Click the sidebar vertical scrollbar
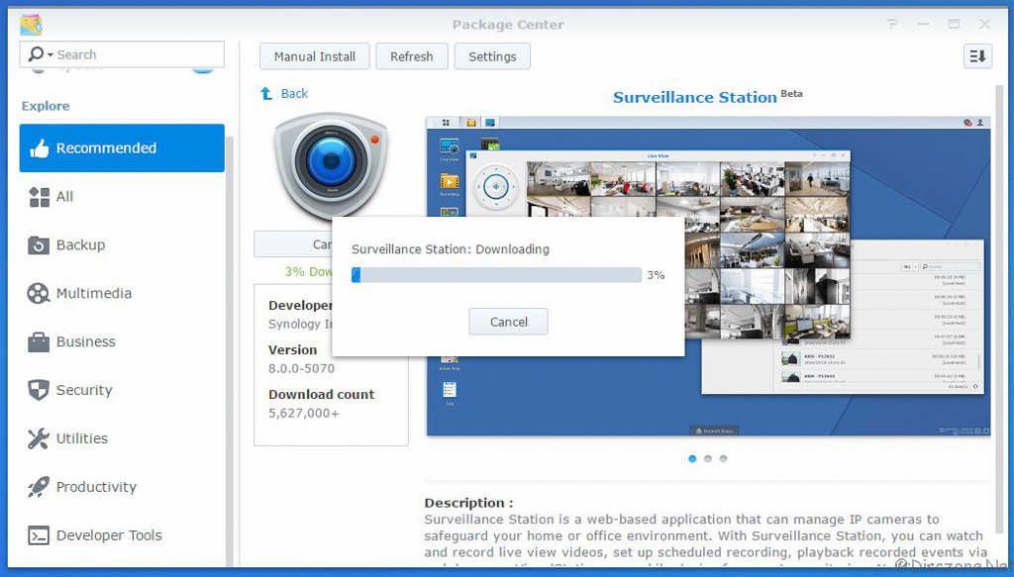Viewport: 1014px width, 577px height. coord(230,349)
